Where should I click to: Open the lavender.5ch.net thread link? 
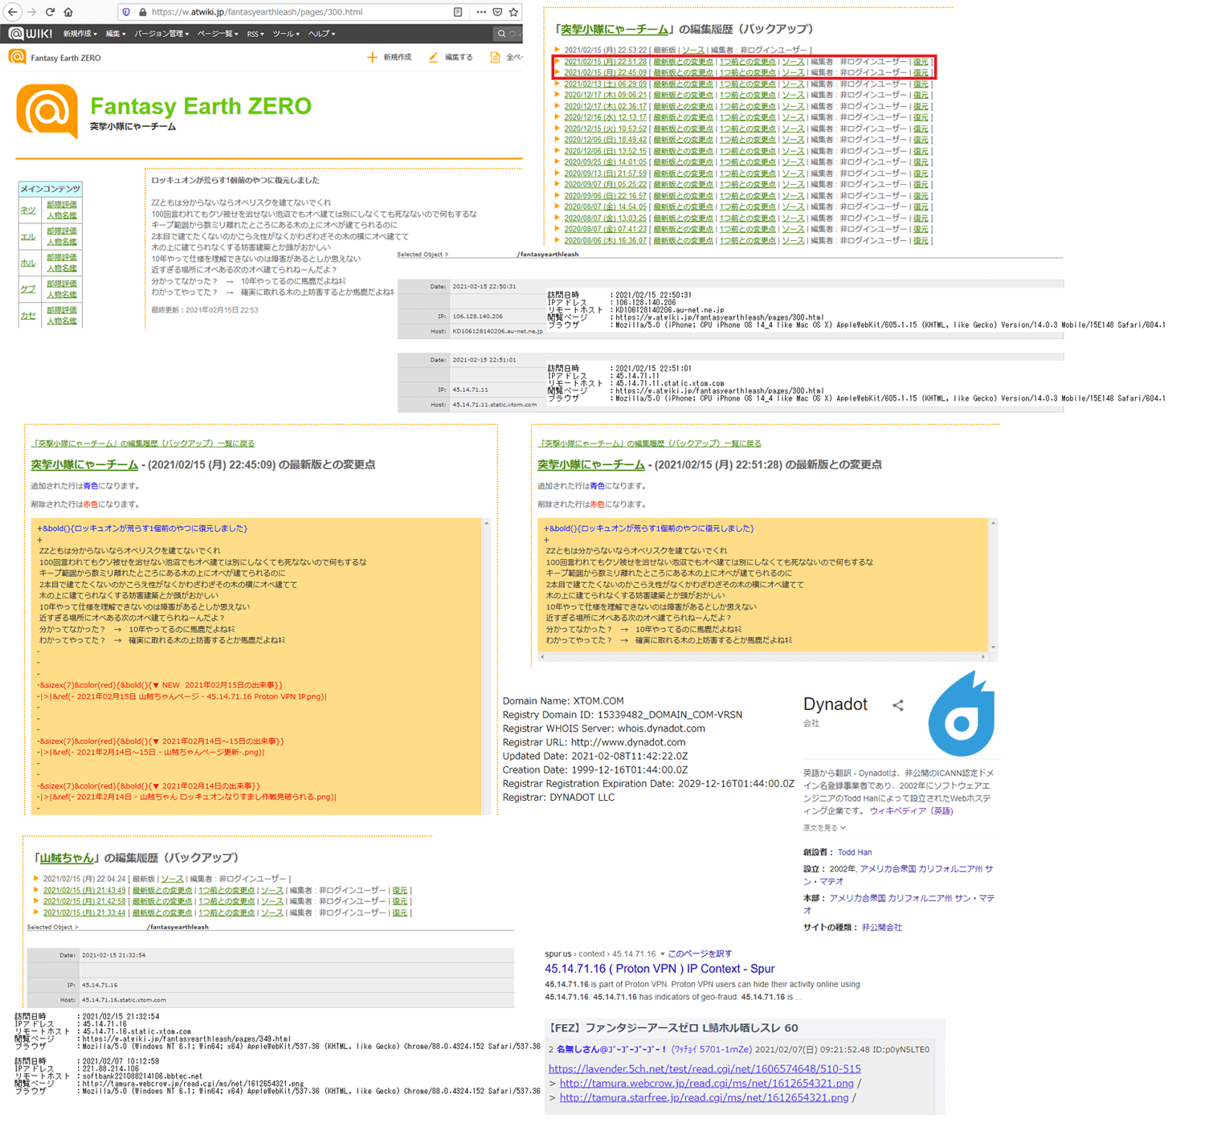pyautogui.click(x=705, y=1069)
